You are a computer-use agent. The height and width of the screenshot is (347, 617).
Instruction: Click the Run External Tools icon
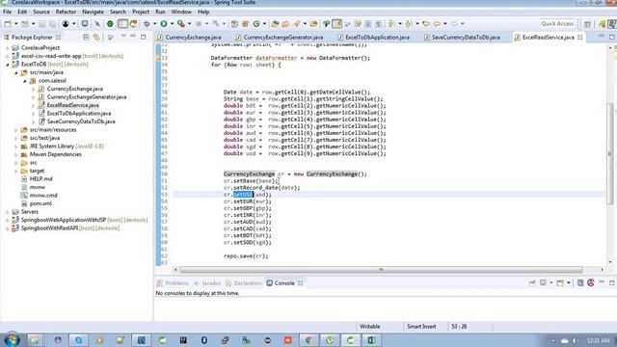click(x=181, y=24)
